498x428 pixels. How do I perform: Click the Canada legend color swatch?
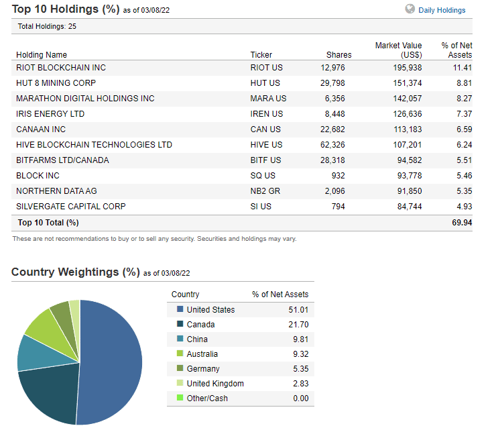[180, 324]
